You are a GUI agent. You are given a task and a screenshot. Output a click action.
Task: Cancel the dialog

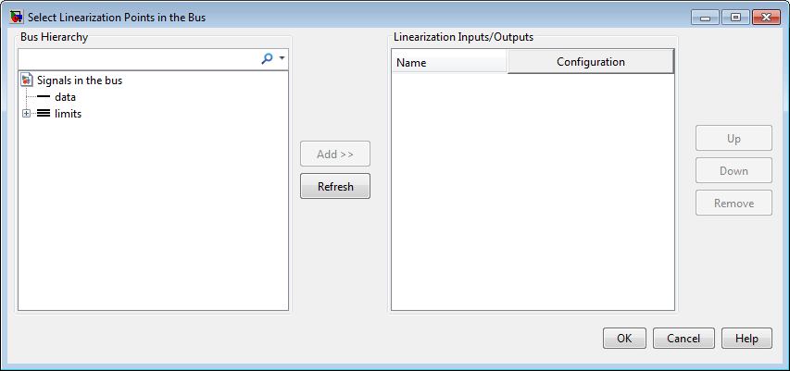pyautogui.click(x=683, y=339)
